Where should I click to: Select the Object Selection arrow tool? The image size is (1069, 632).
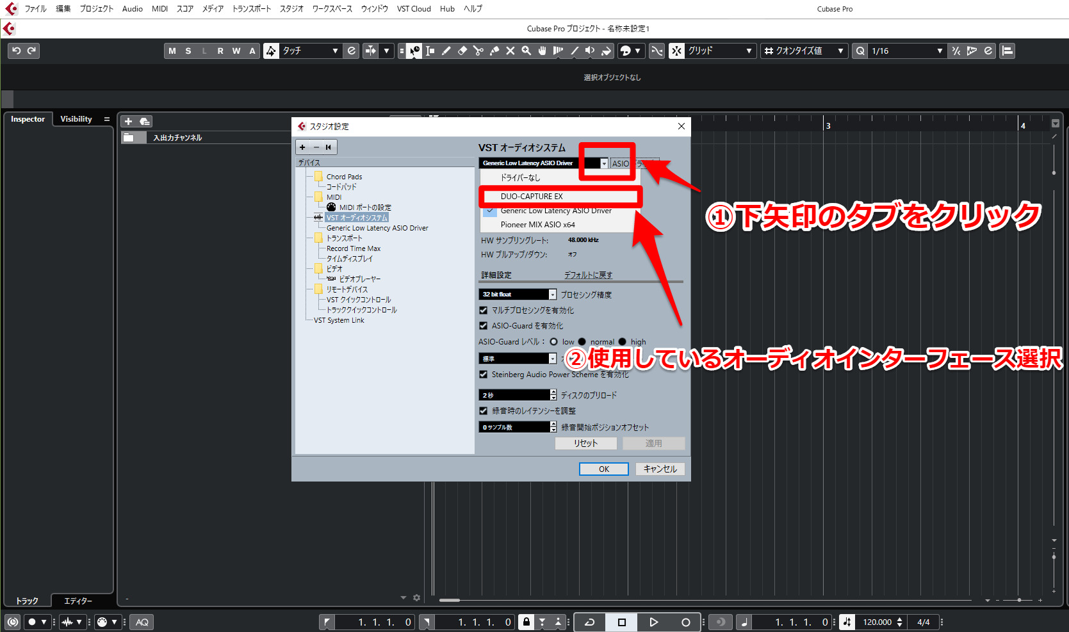414,51
